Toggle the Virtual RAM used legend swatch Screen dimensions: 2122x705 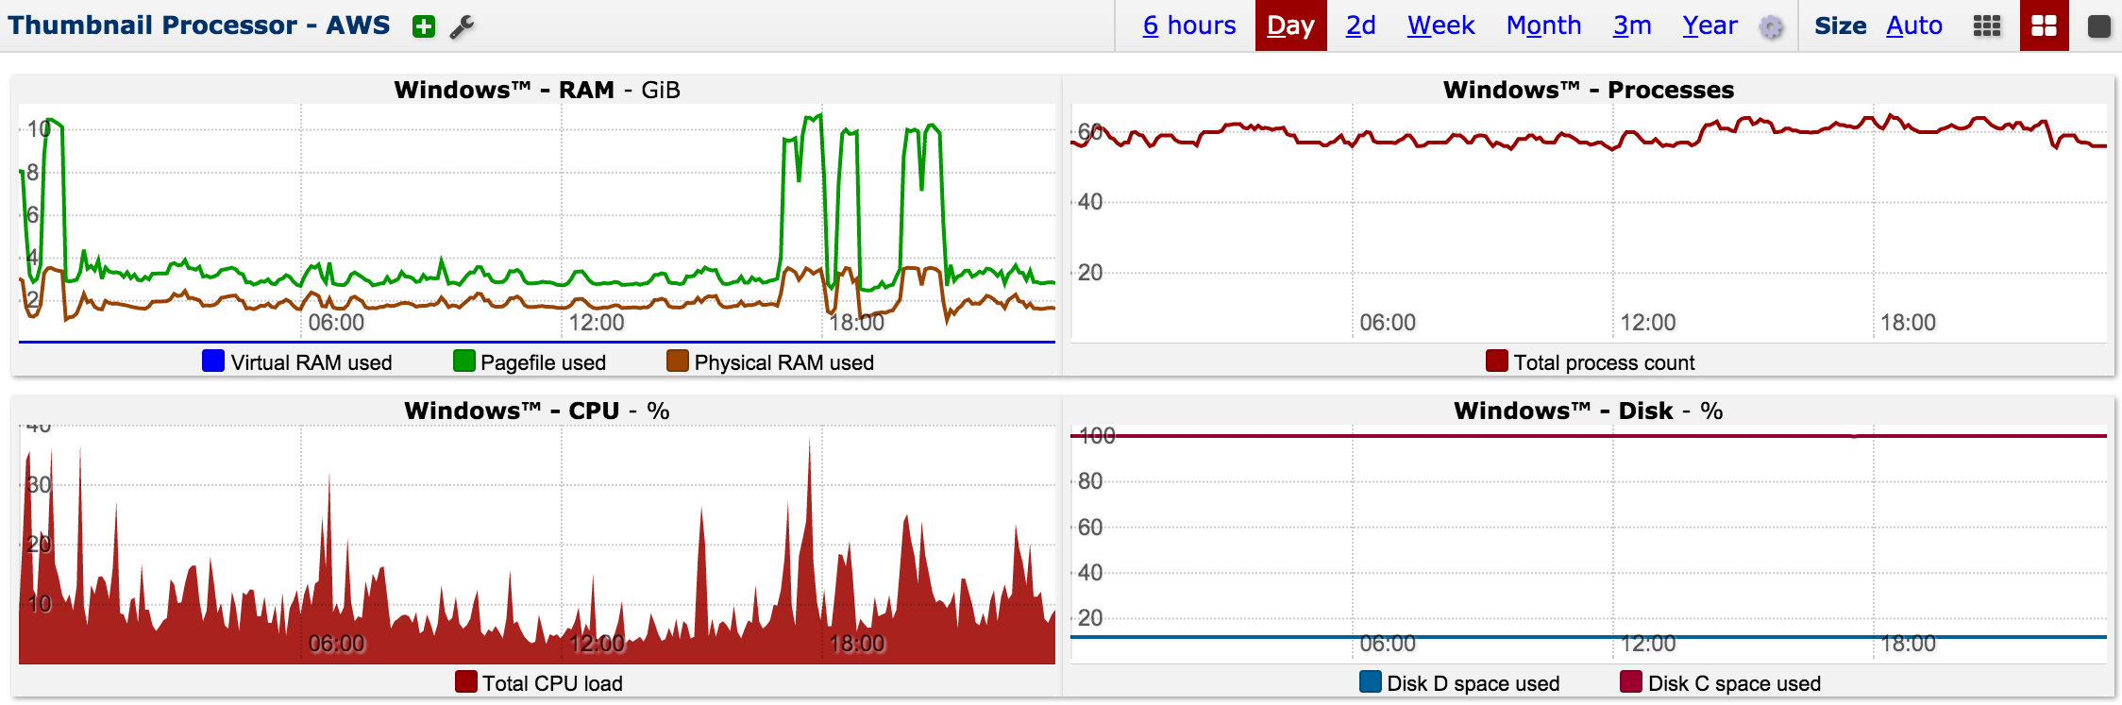(213, 361)
